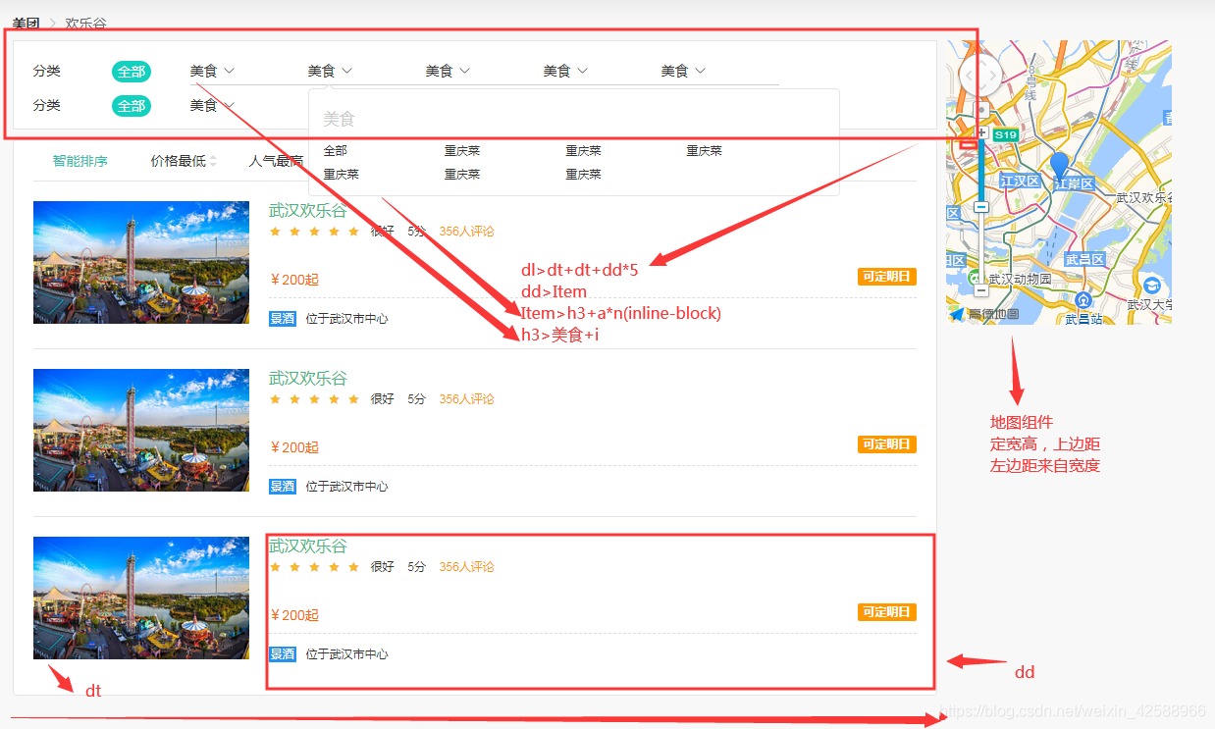Screen dimensions: 1215x729
Task: Pan the map left with the left arrow
Action: point(969,74)
